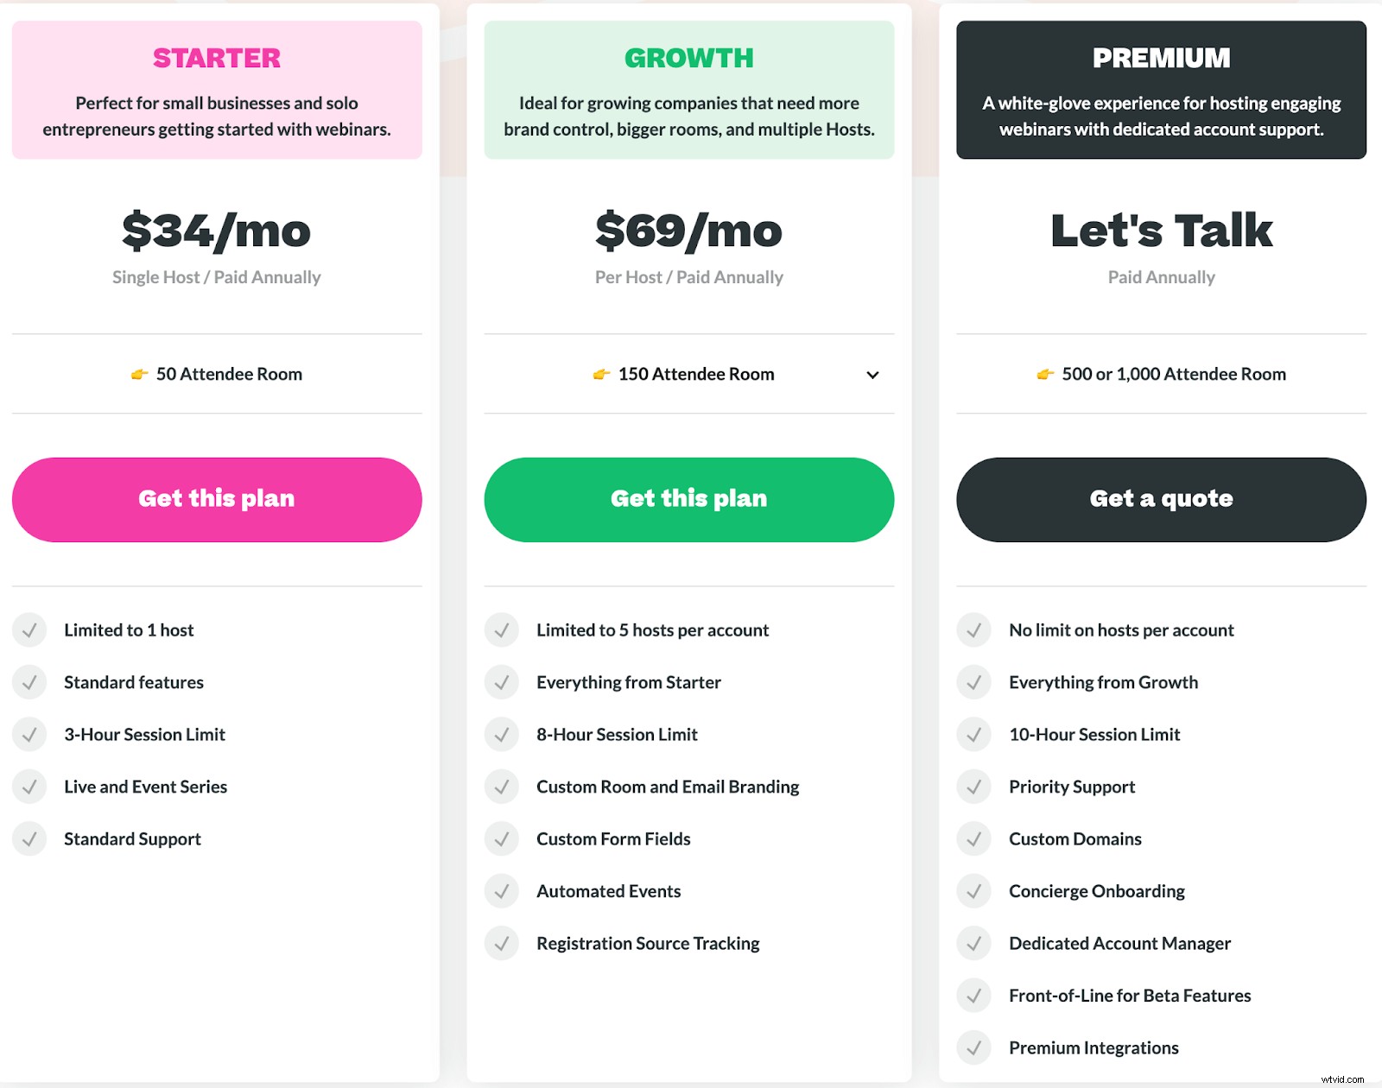Click the green Get this plan button
Image resolution: width=1382 pixels, height=1088 pixels.
coord(688,498)
